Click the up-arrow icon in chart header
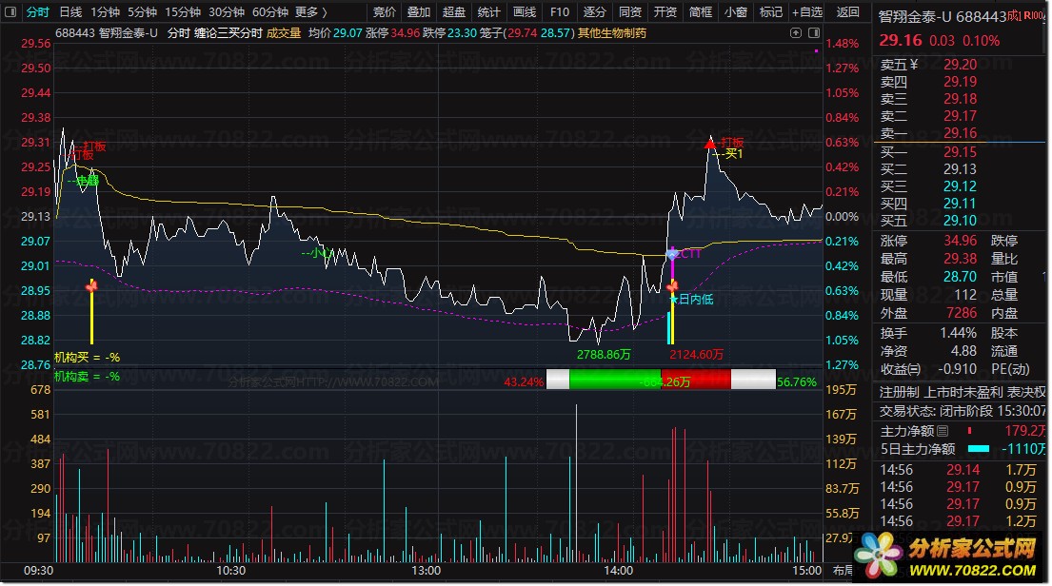 point(796,33)
